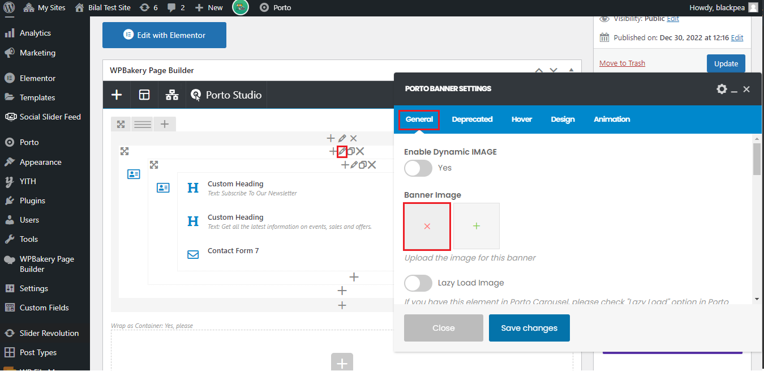The height and width of the screenshot is (371, 764).
Task: Open the Porto Studio button
Action: pyautogui.click(x=227, y=95)
